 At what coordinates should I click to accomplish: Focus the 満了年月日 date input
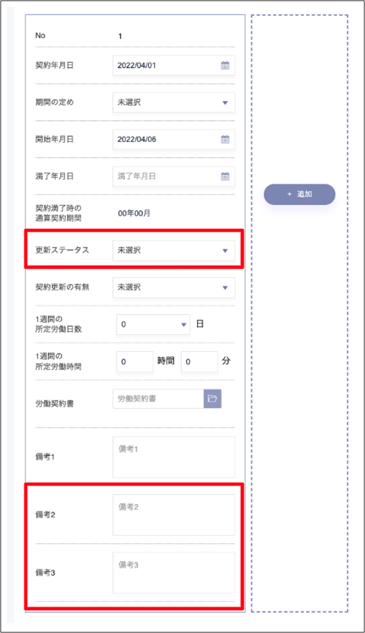coord(163,176)
